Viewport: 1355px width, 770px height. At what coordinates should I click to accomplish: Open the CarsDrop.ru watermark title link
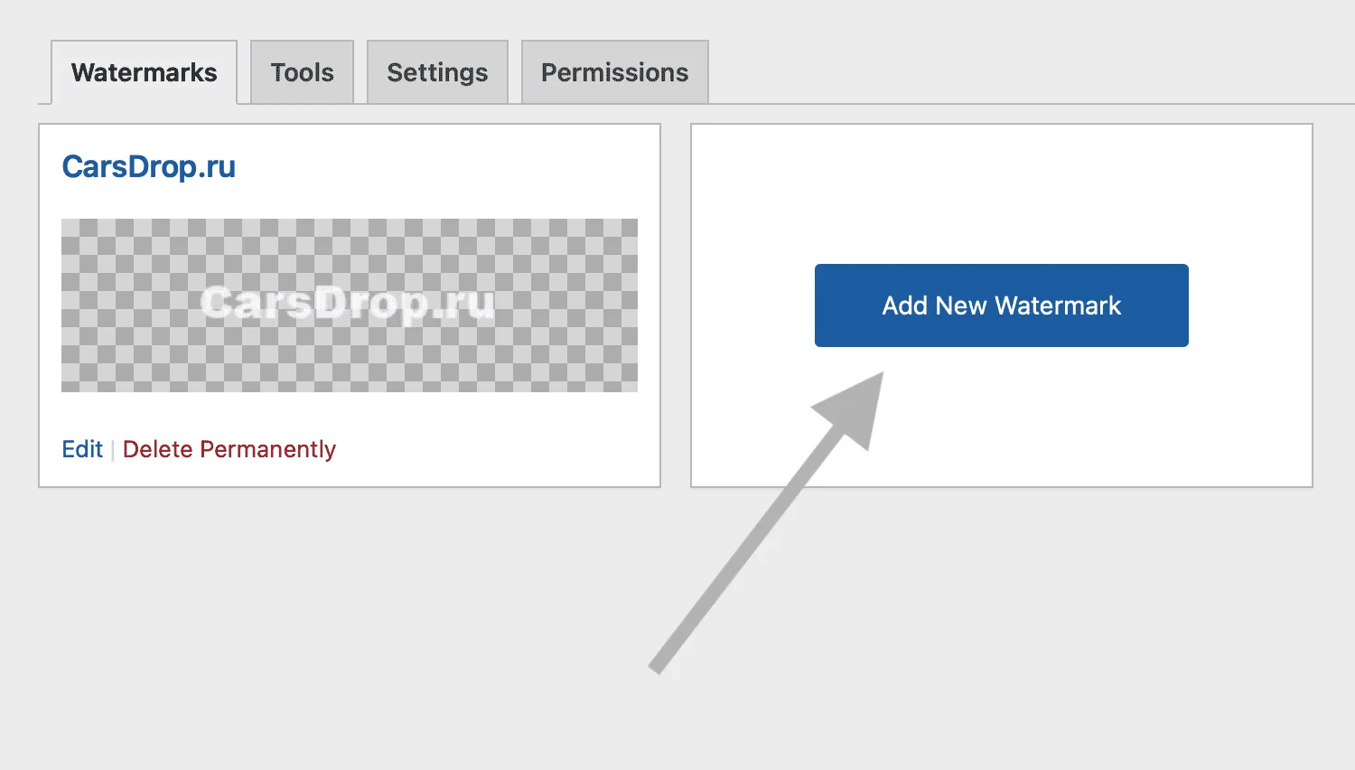point(148,166)
